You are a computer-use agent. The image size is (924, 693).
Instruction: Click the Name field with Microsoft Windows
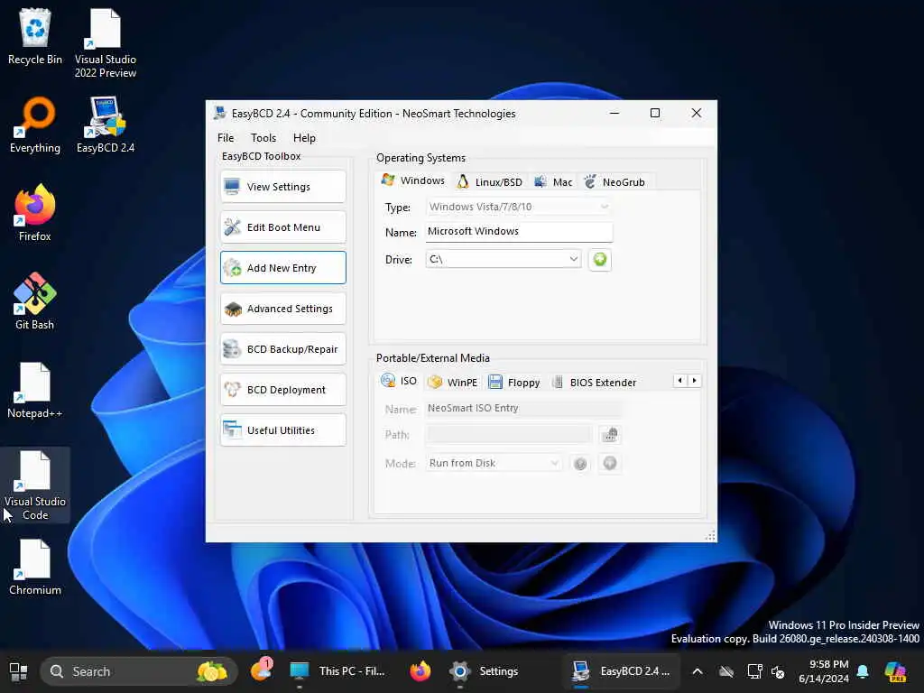click(x=519, y=232)
